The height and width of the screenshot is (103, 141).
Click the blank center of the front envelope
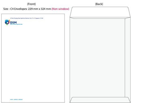[x=33, y=58]
